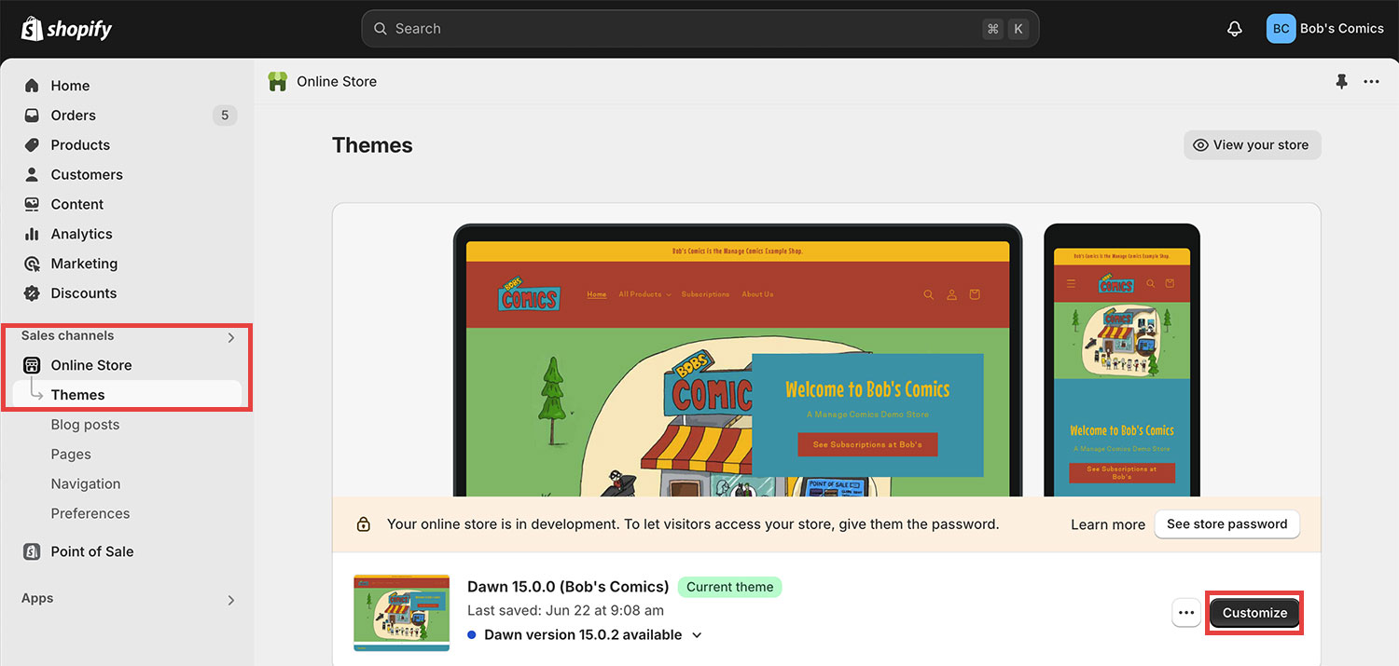Open the notifications bell
Screen dimensions: 1399x666
coord(1235,29)
